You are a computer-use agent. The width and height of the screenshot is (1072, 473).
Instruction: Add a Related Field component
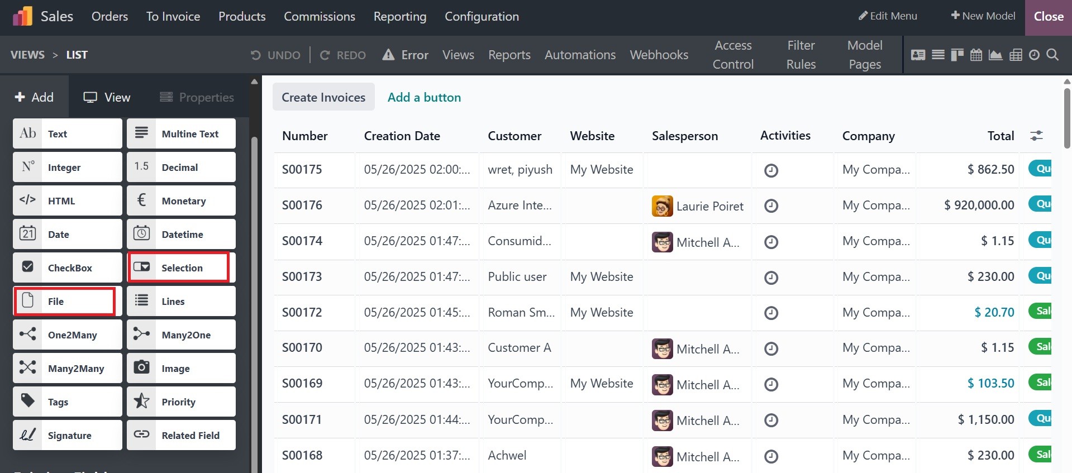coord(181,435)
